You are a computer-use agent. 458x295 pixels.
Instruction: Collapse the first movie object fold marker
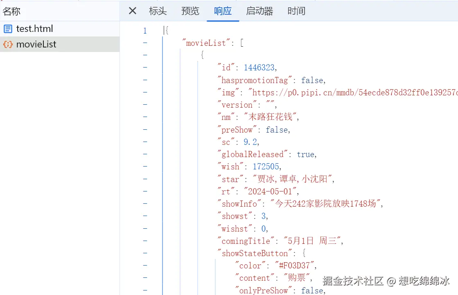coord(145,54)
